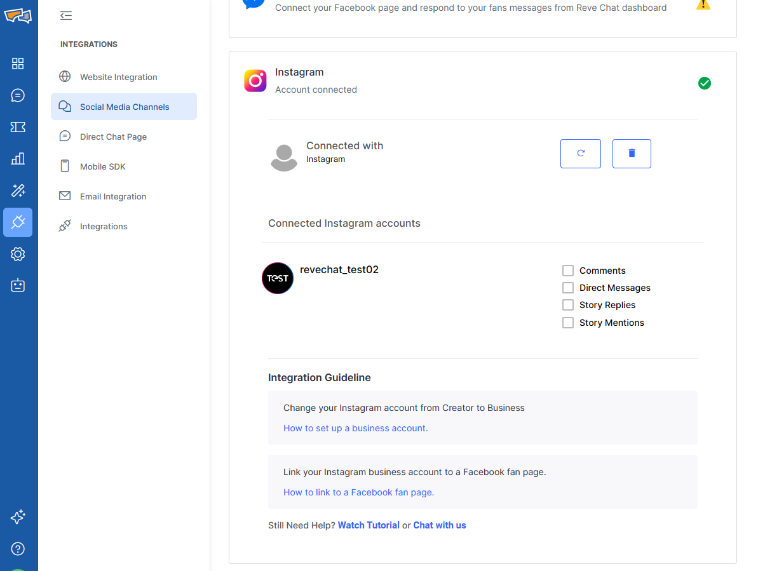This screenshot has height=571, width=758.
Task: Delete the Instagram connection
Action: coord(632,154)
